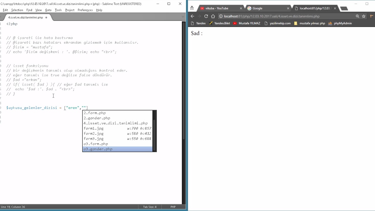Viewport: 375px width, 211px height.
Task: Close the Google tab
Action: [288, 8]
